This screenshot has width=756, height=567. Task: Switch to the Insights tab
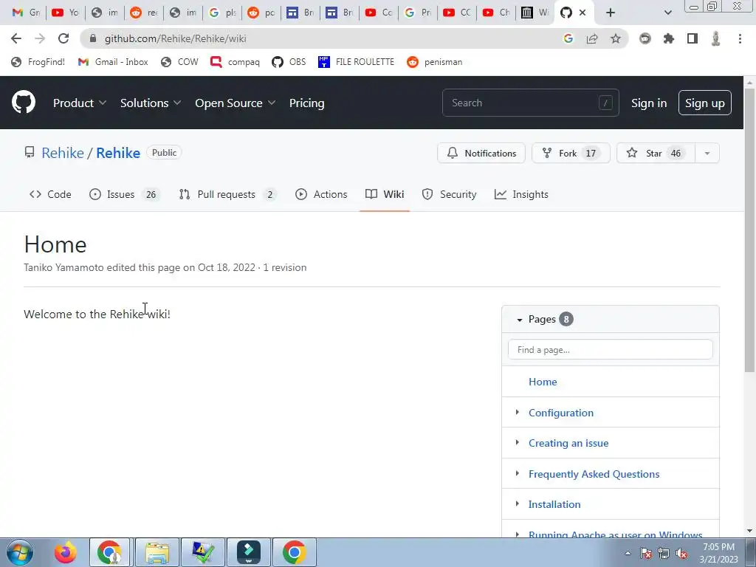point(521,194)
